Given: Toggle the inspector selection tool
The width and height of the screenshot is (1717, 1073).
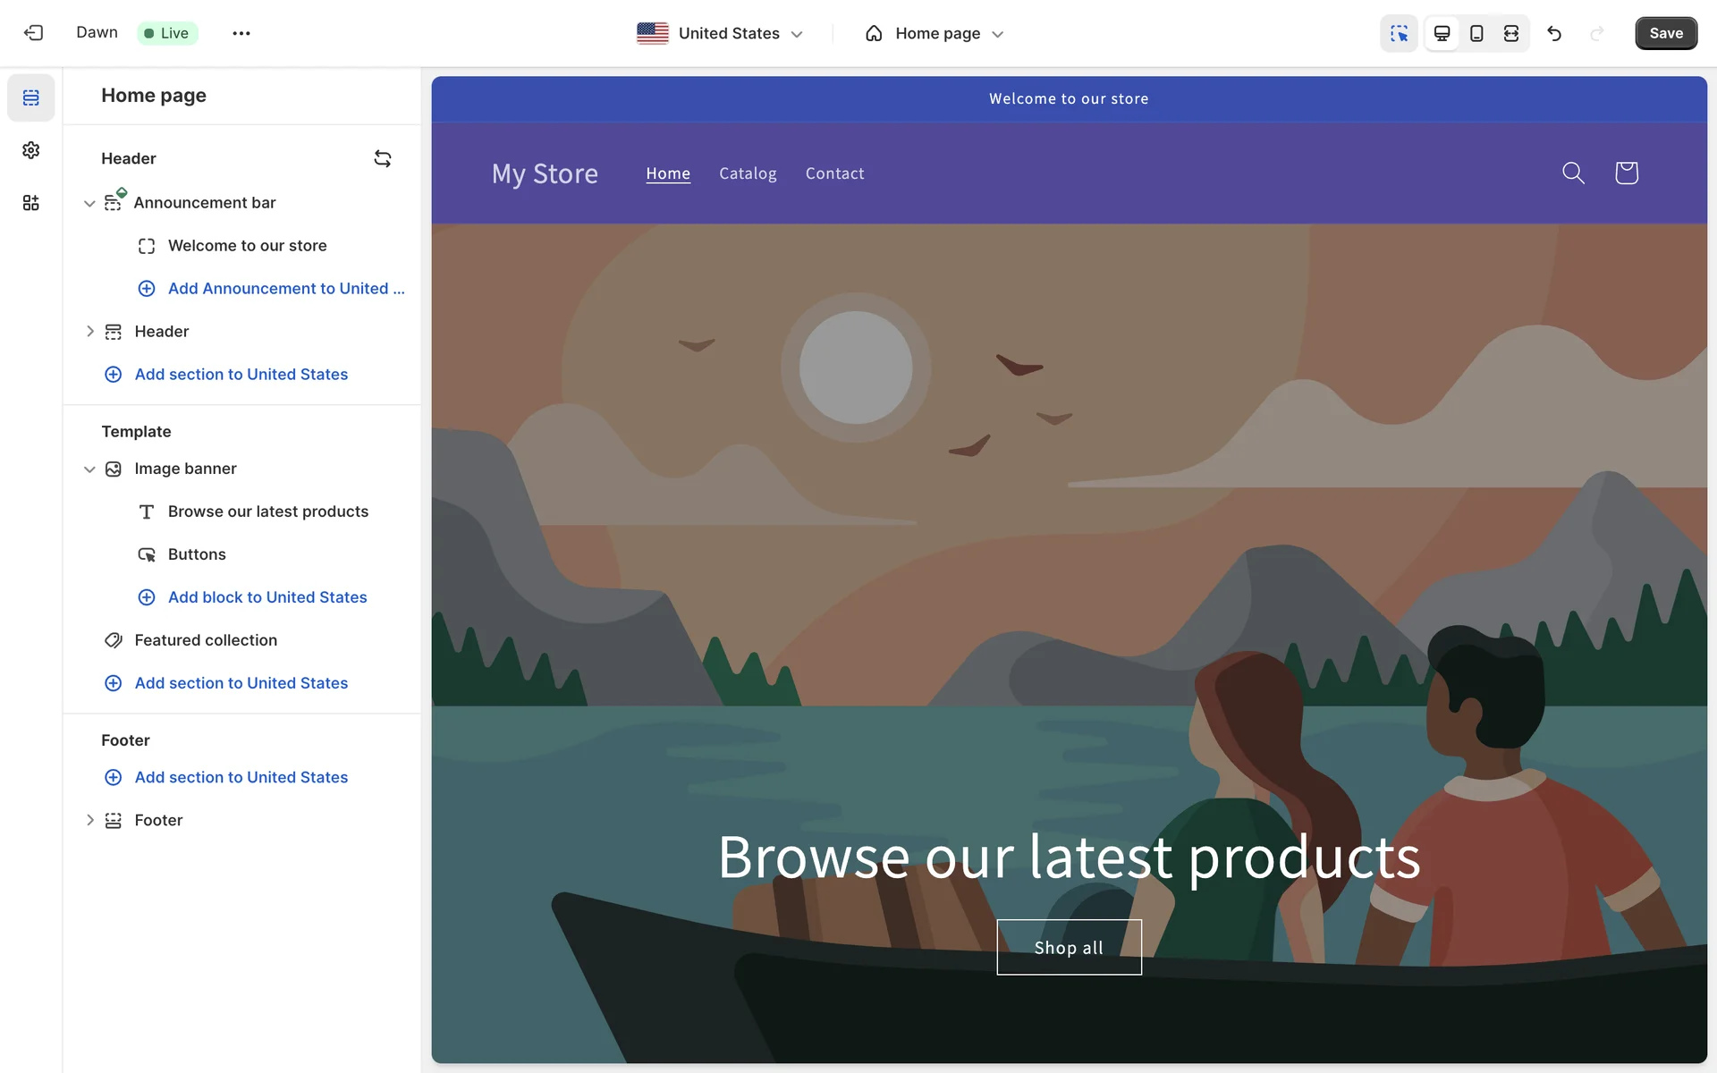Looking at the screenshot, I should click(1399, 33).
